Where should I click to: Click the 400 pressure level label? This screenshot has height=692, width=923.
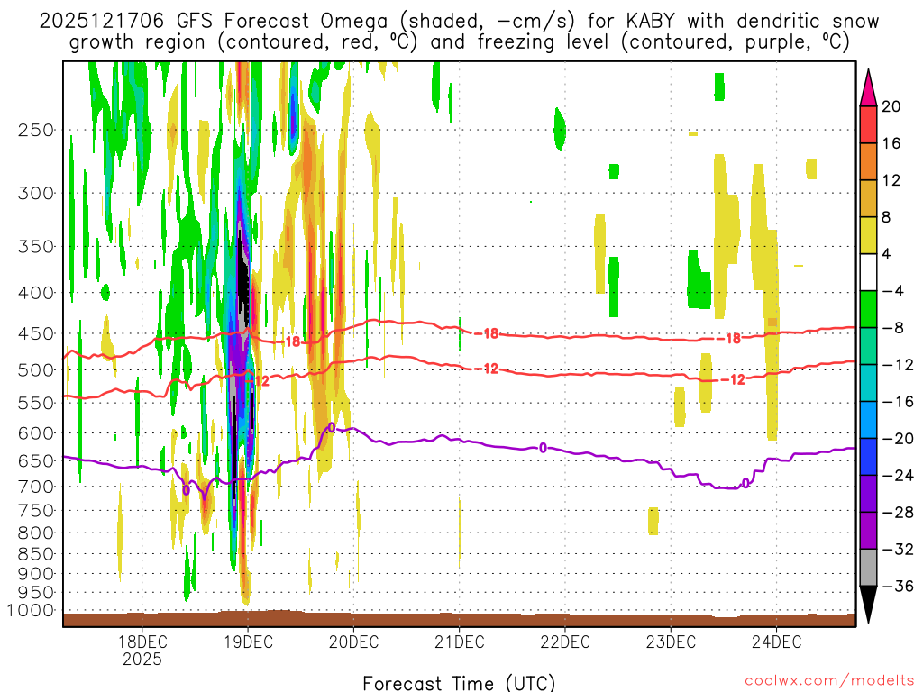[x=36, y=293]
